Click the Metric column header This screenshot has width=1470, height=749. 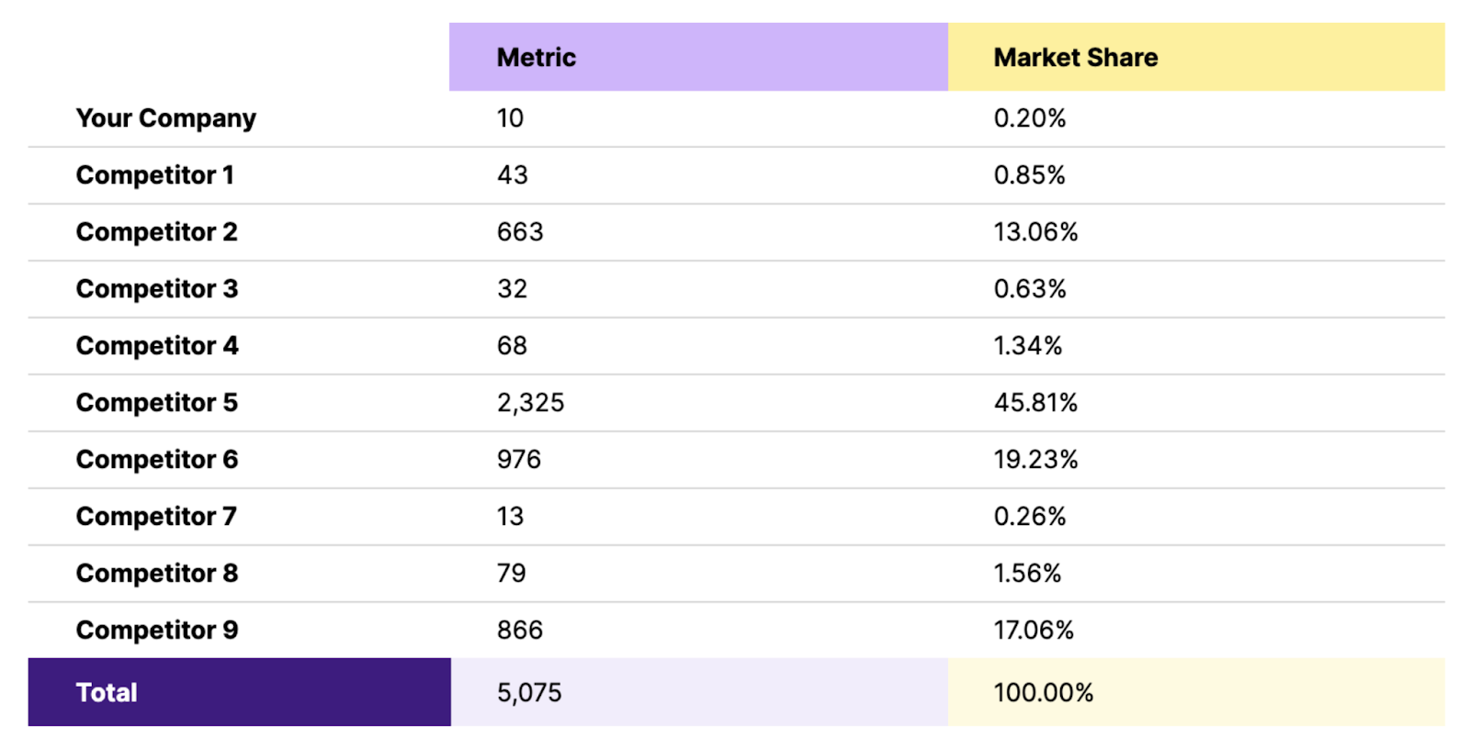pos(537,58)
